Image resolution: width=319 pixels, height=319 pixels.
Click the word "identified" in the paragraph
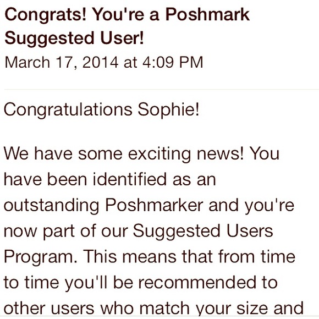[129, 180]
